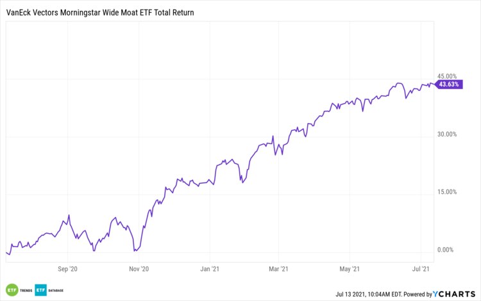Click the ETF Trends green logo

pos(12,289)
